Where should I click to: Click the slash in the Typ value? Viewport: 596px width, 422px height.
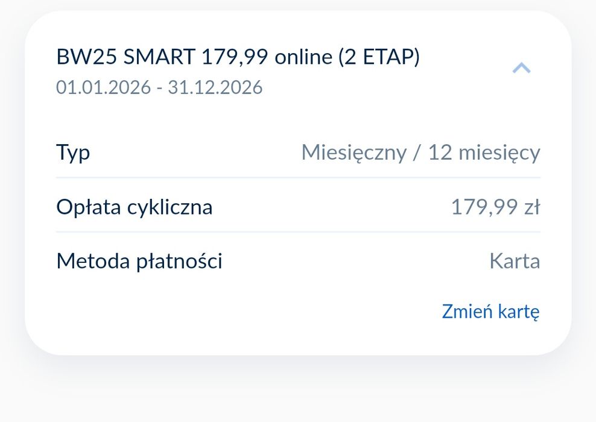417,153
